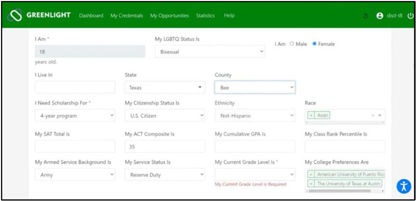The image size is (416, 201).
Task: Open the Ethnicity dropdown
Action: (255, 116)
